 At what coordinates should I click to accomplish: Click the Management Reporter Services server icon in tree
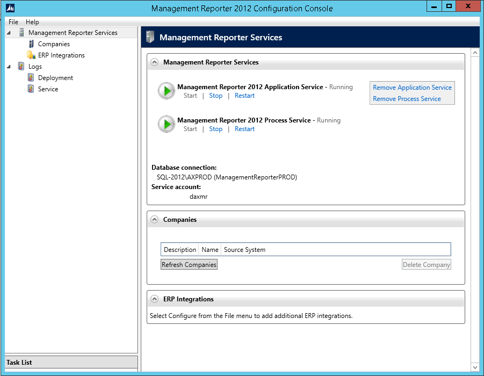(x=21, y=33)
